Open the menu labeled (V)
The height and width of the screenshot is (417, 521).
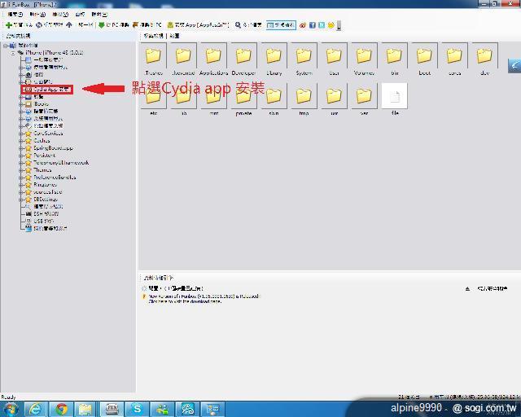click(x=60, y=15)
